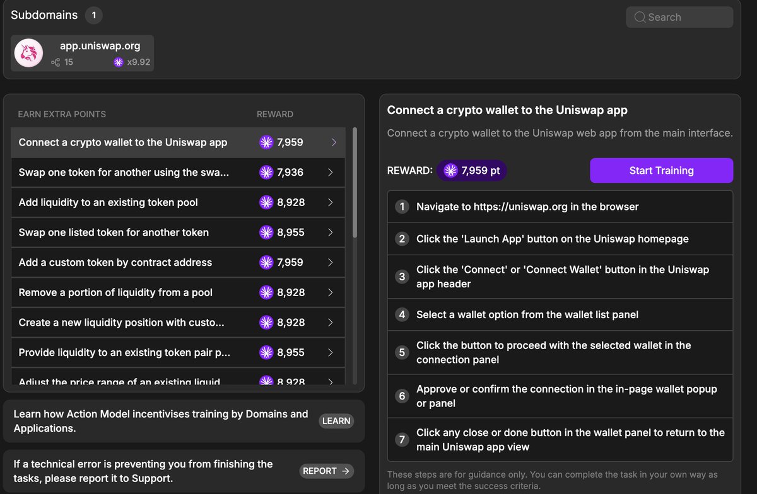Viewport: 757px width, 494px height.
Task: Click the points icon beside x9.92
Action: (x=118, y=62)
